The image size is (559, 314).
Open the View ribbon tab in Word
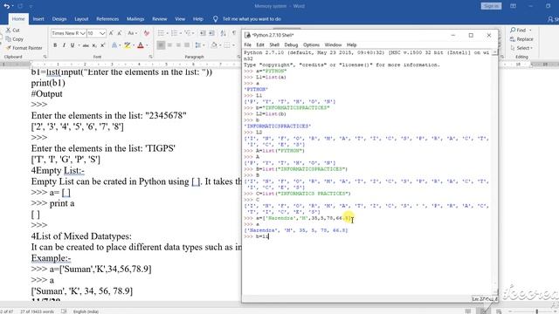click(180, 19)
